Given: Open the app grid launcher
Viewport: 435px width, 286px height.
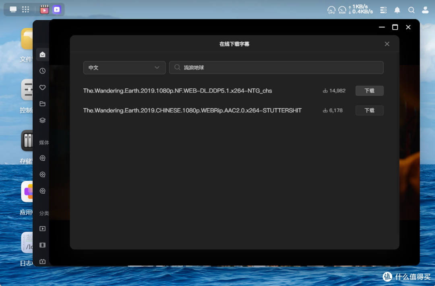Looking at the screenshot, I should pos(25,9).
